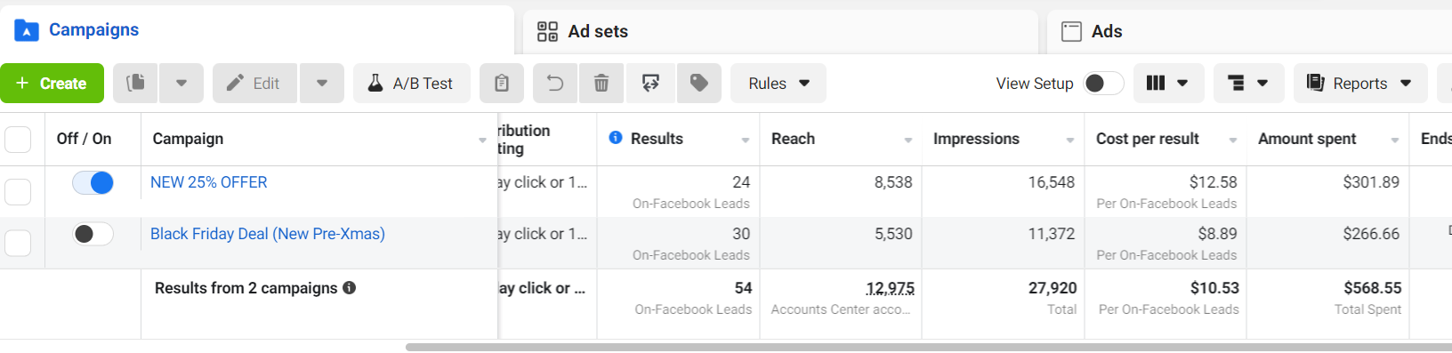1452x353 pixels.
Task: Tick the select-all checkbox in table header
Action: pyautogui.click(x=18, y=140)
